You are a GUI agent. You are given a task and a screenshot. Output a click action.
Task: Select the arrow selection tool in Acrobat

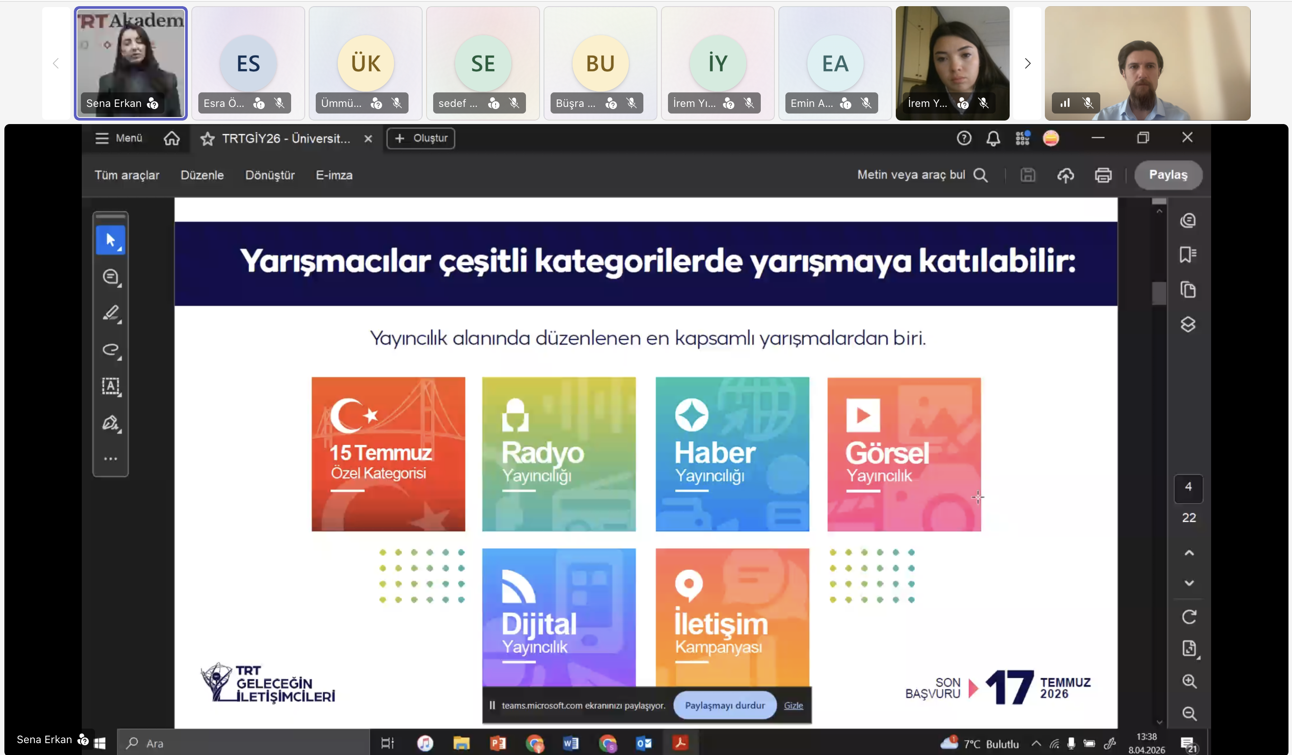(x=110, y=240)
